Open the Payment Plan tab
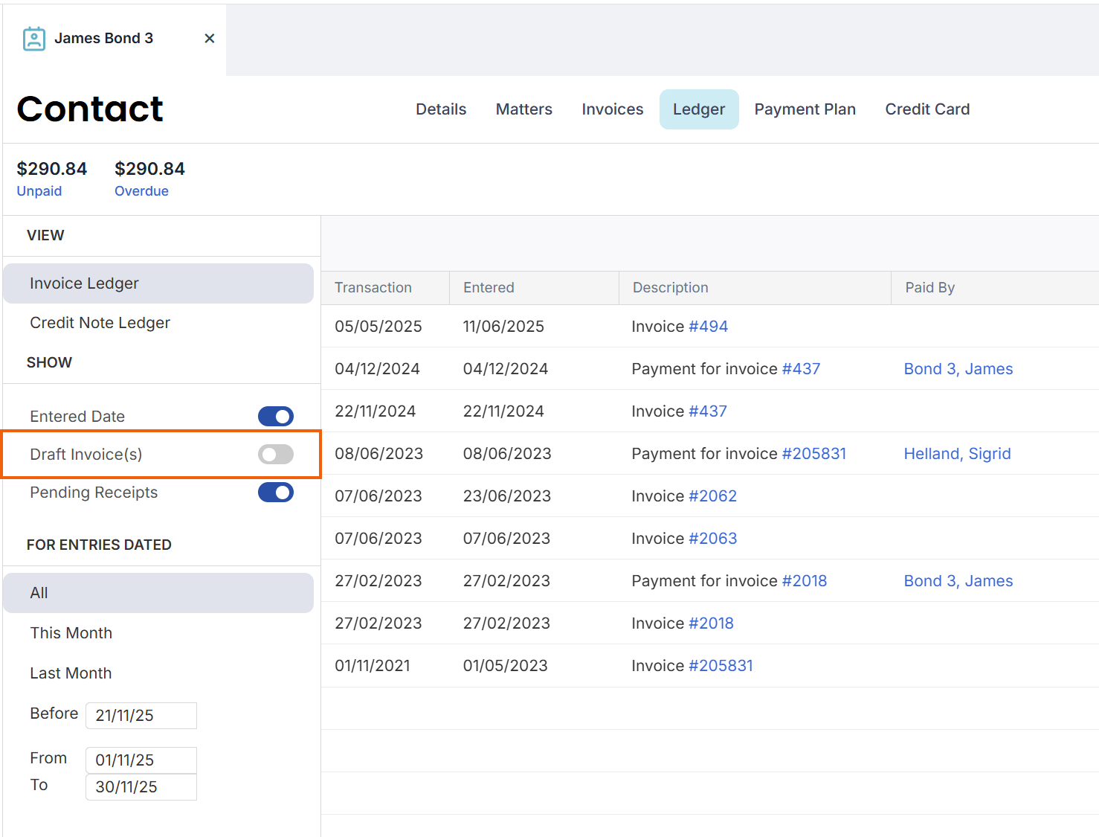Screen dimensions: 1099x837 pyautogui.click(x=805, y=109)
